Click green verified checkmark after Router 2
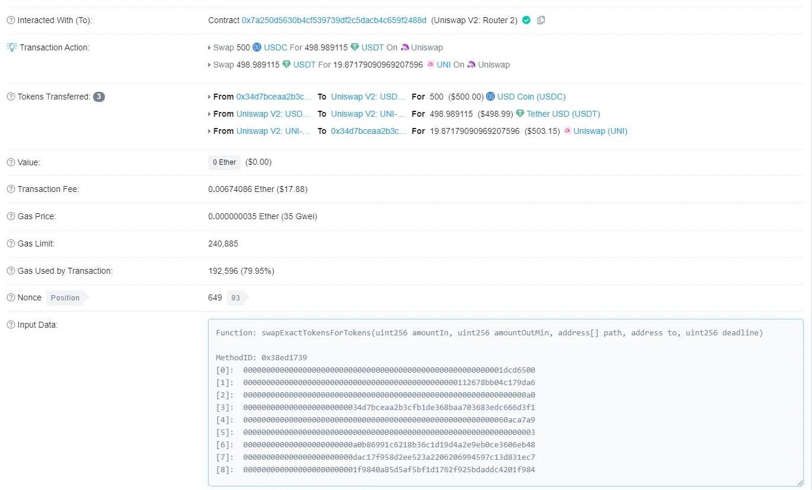The height and width of the screenshot is (490, 812). pos(526,20)
